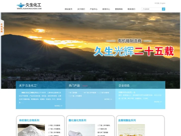This screenshot has width=181, height=136.
Task: Open 氯代单丁基锡酸 in the catalyst list
Action: point(103,132)
